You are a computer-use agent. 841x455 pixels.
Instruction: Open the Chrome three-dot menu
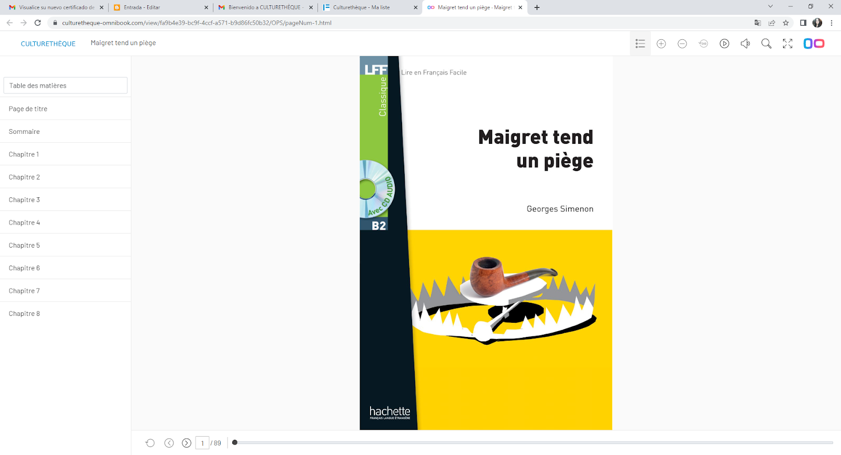[832, 23]
